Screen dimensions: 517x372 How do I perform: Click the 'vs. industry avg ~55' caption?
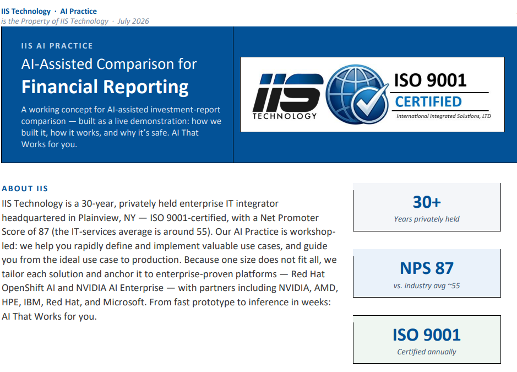427,285
